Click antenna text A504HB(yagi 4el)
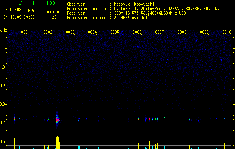The height and width of the screenshot is (149, 235). (x=132, y=18)
